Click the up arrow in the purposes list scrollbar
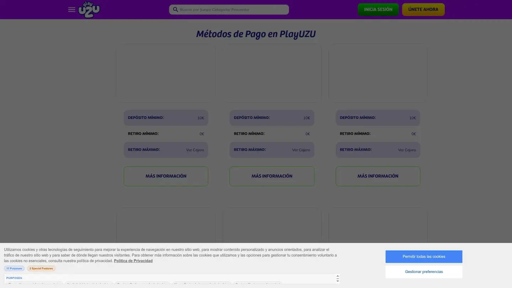The width and height of the screenshot is (512, 288). 338,276
